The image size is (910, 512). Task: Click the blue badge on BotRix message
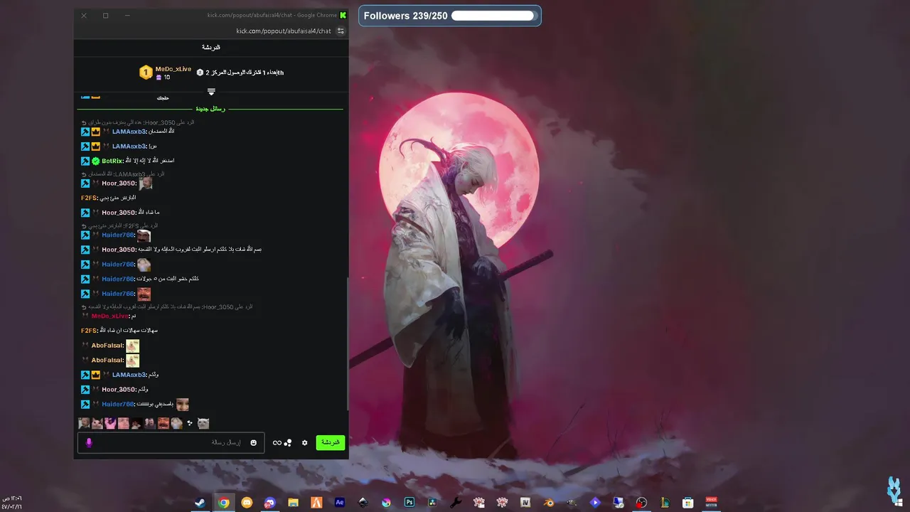pyautogui.click(x=85, y=161)
